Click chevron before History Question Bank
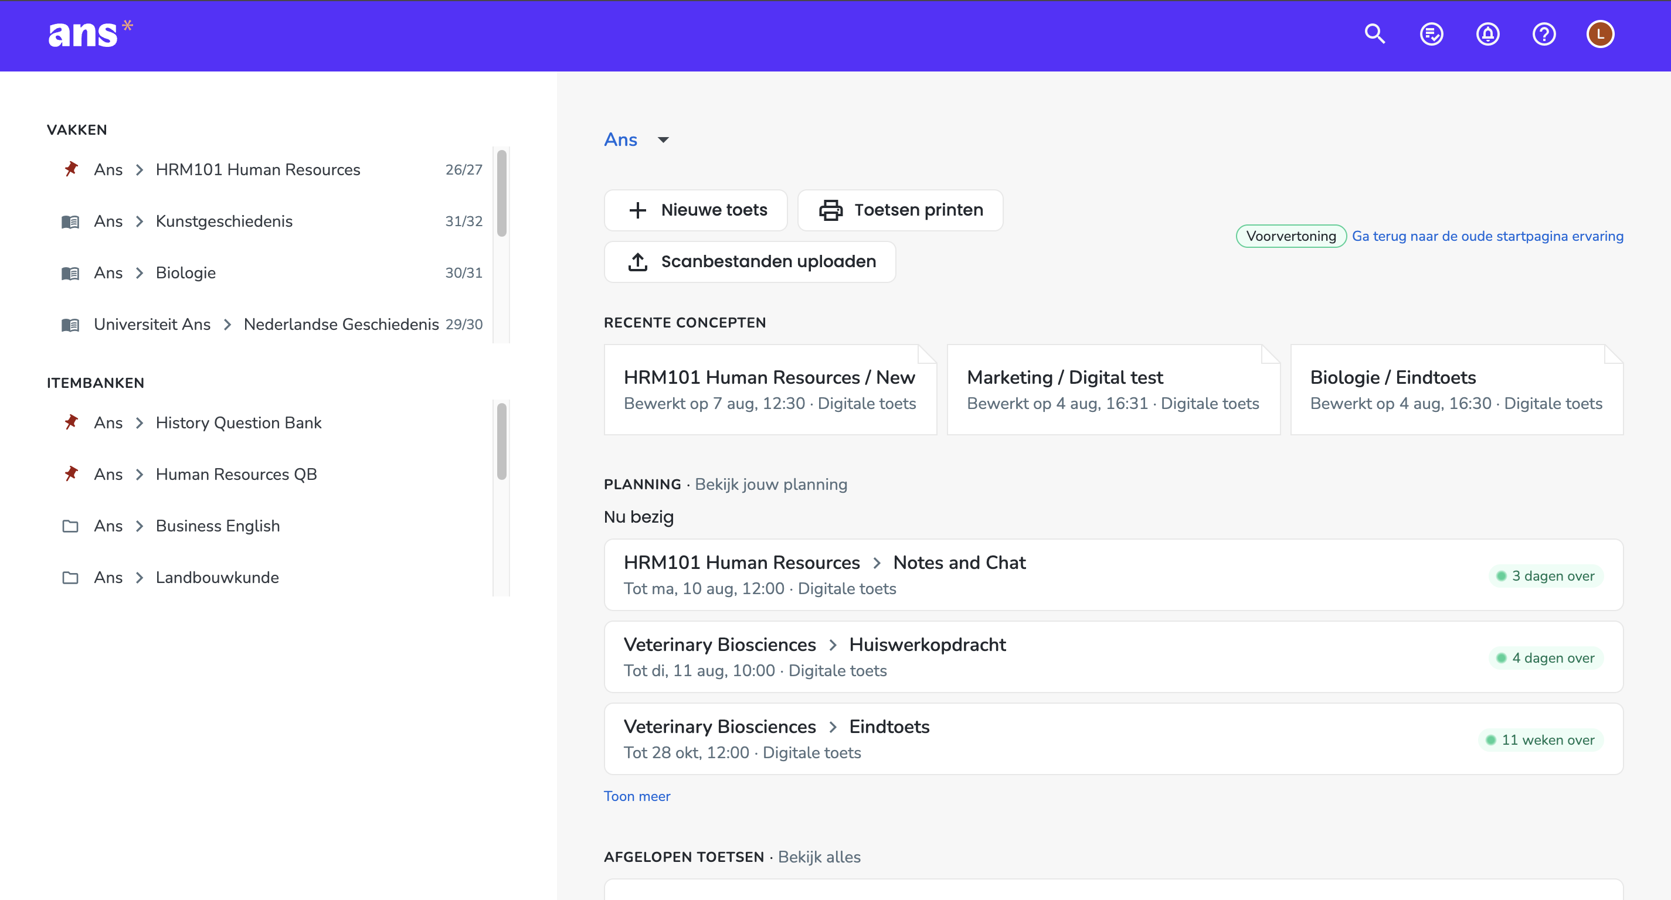 [139, 423]
